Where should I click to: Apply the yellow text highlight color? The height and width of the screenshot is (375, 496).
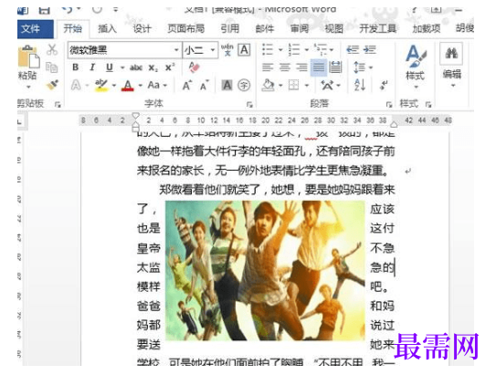[x=101, y=85]
